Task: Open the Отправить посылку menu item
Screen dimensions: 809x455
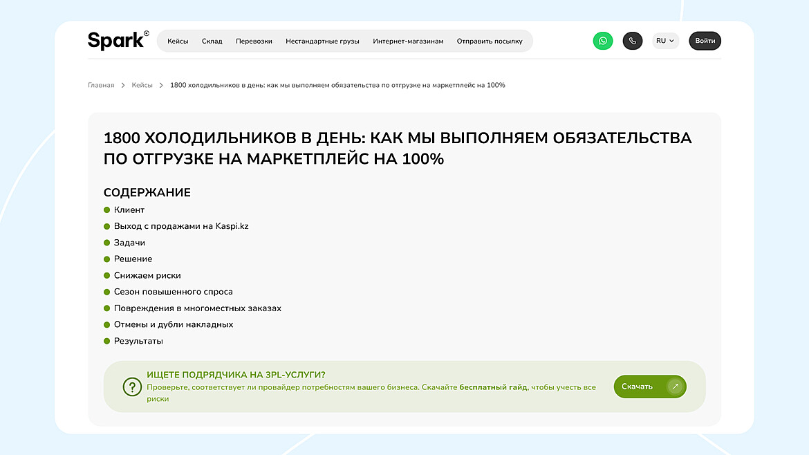Action: (490, 41)
